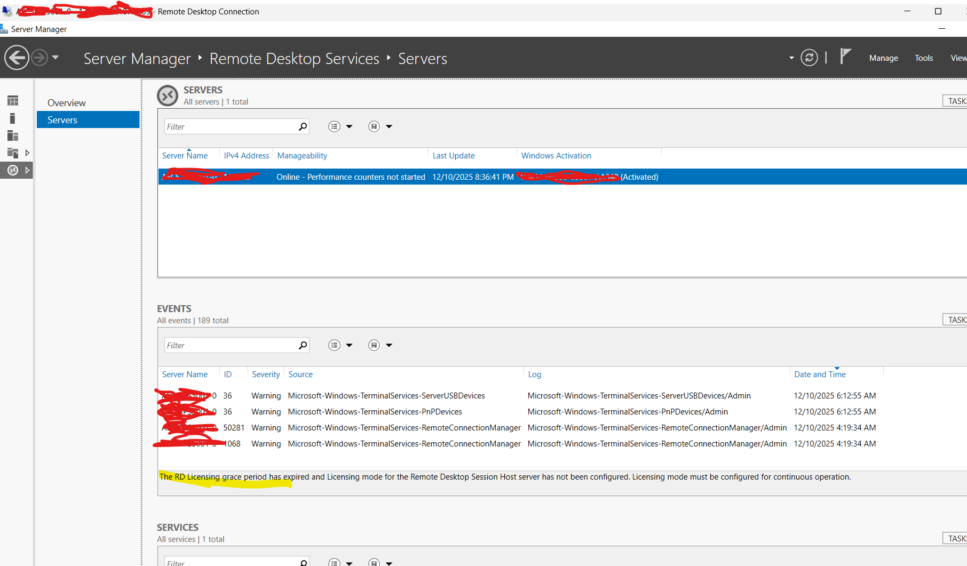Click the search magnifier in the Servers filter
Image resolution: width=967 pixels, height=566 pixels.
(303, 126)
